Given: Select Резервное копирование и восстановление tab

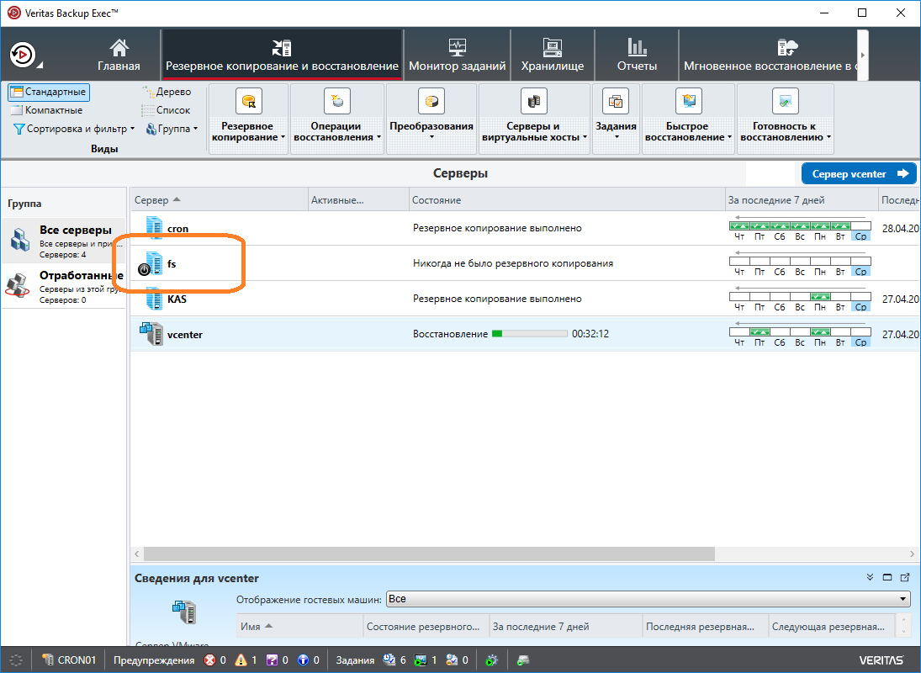Looking at the screenshot, I should coord(282,56).
